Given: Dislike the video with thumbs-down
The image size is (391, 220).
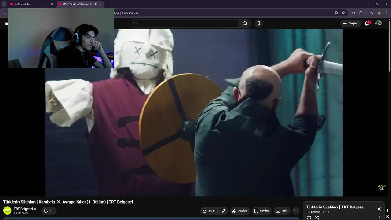Looking at the screenshot, I should pos(223,211).
